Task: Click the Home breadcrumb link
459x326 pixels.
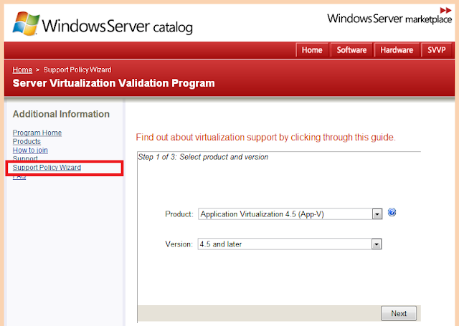Action: click(22, 70)
